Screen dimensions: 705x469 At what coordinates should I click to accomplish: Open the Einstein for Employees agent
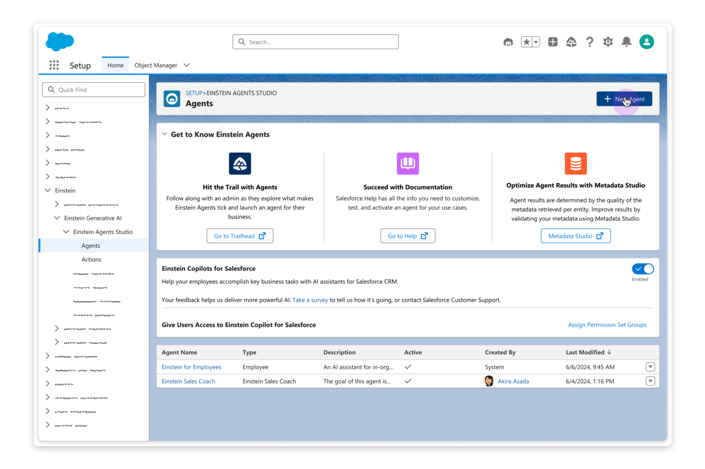191,367
